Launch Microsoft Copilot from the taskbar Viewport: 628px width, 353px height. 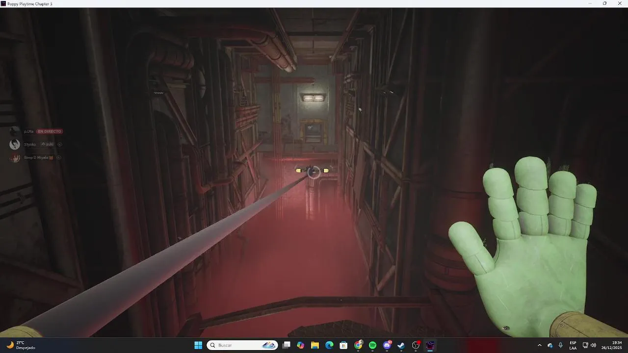(301, 345)
